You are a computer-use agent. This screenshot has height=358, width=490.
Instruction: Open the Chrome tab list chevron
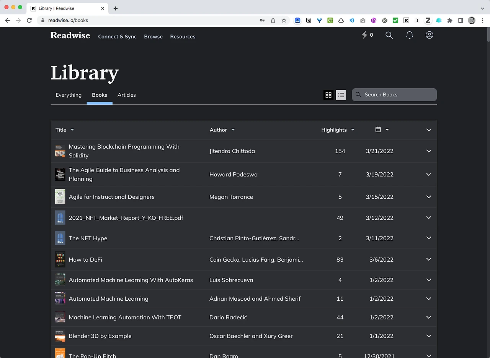point(482,8)
